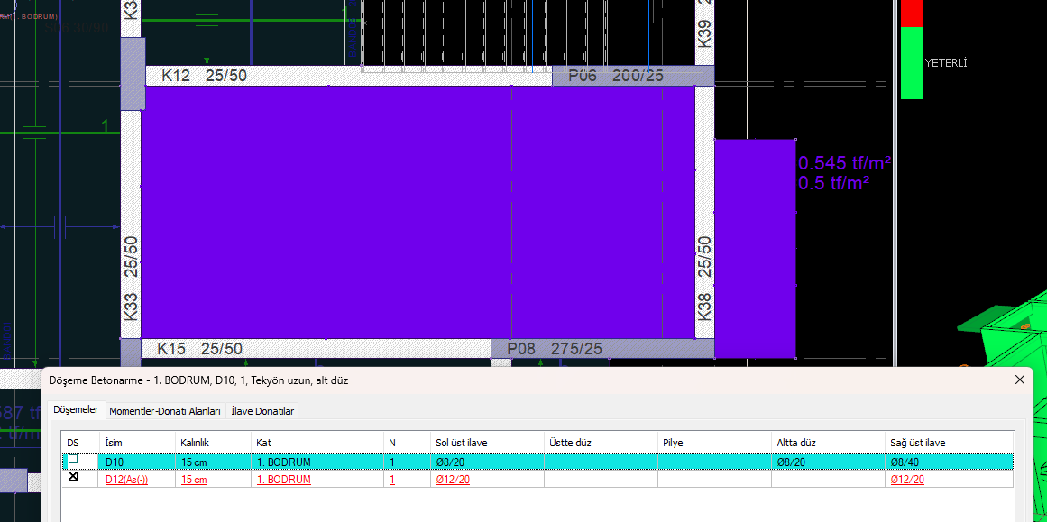Click the D12(As(-)) slab name link
Screen dimensions: 1047x522
126,480
